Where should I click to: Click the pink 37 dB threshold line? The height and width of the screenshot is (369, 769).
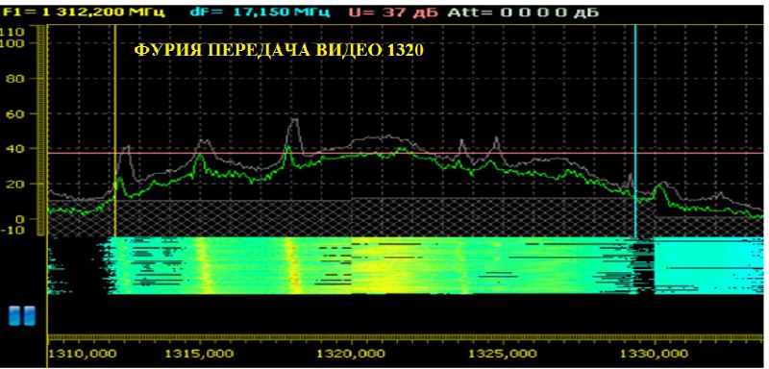(x=405, y=153)
